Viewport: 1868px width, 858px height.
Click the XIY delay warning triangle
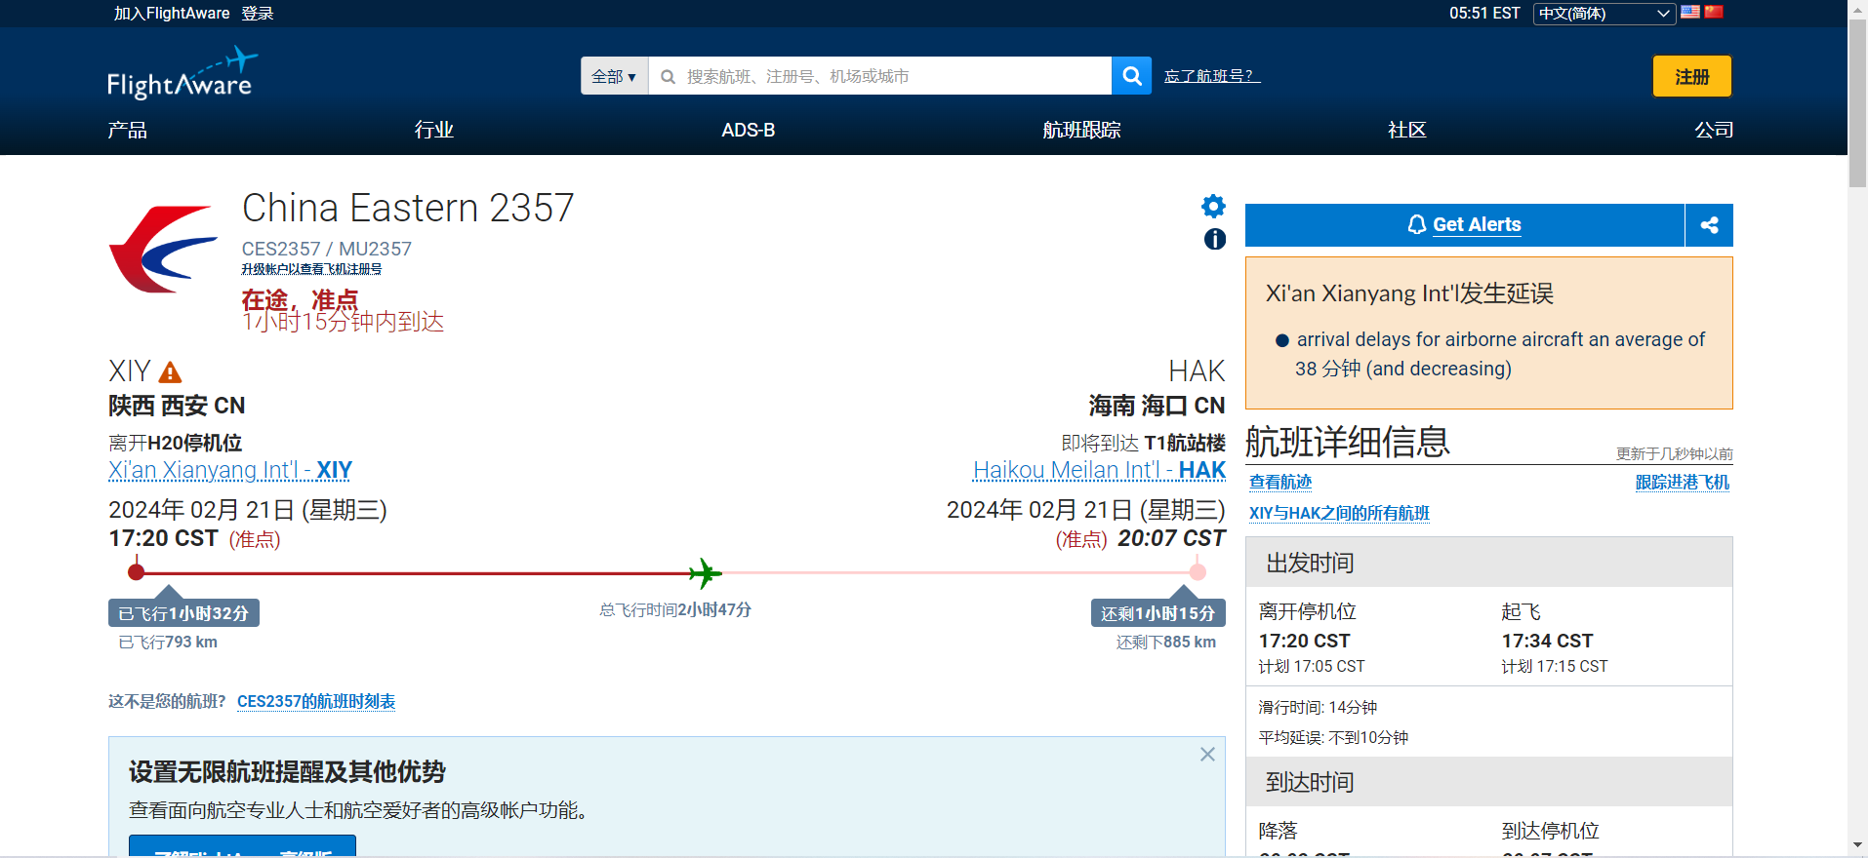pos(170,372)
